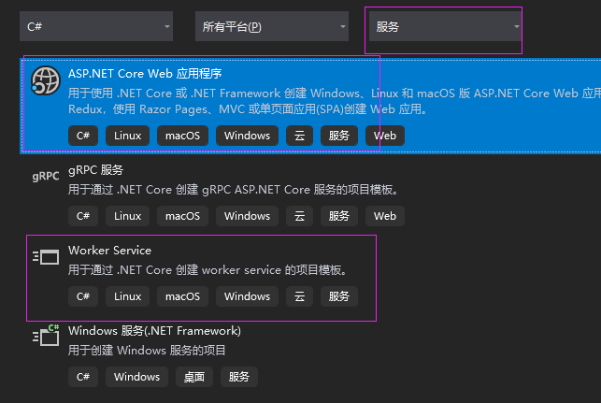
Task: Open the C# language filter dropdown
Action: click(96, 26)
